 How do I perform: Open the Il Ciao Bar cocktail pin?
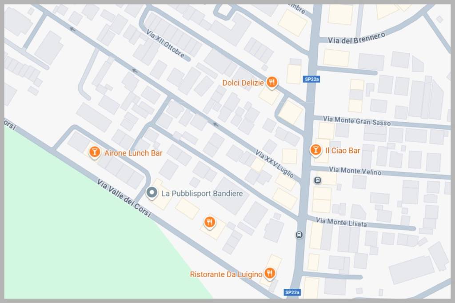pyautogui.click(x=315, y=150)
